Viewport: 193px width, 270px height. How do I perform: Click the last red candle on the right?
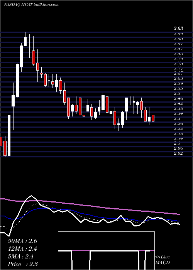153,118
